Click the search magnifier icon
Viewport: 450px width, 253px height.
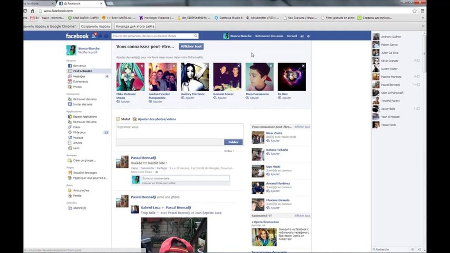196,36
